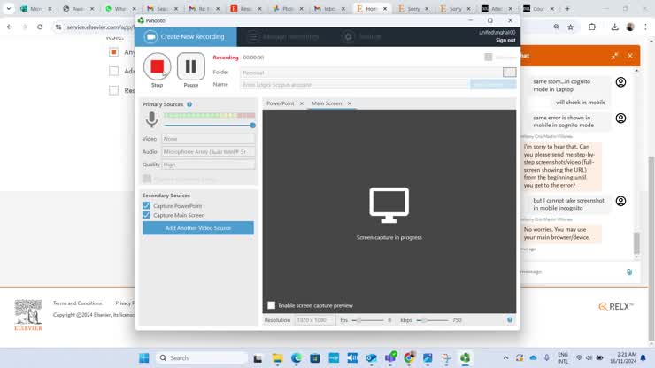Toggle the Capture Computer Audio checkbox
This screenshot has width=655, height=368.
[x=147, y=180]
